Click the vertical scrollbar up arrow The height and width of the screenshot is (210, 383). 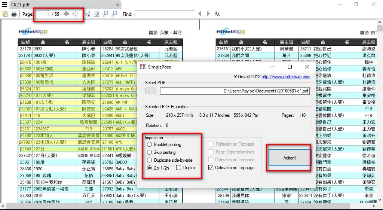click(380, 22)
